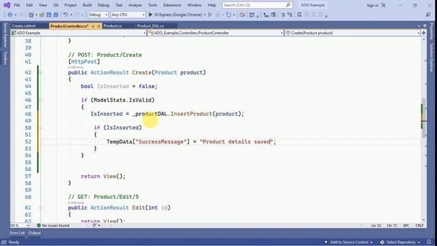Start IIS Express with green play icon
This screenshot has height=246, width=437.
coord(150,14)
